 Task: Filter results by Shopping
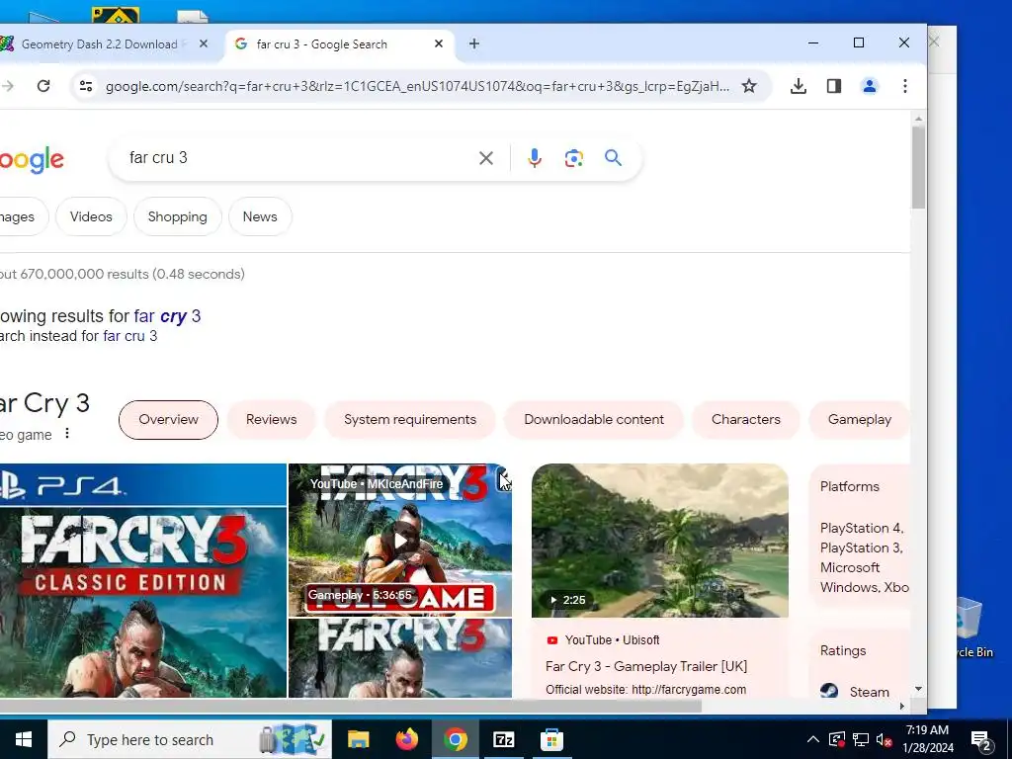pyautogui.click(x=178, y=216)
